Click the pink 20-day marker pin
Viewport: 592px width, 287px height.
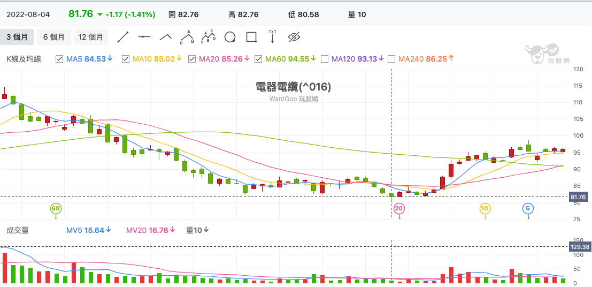click(399, 209)
